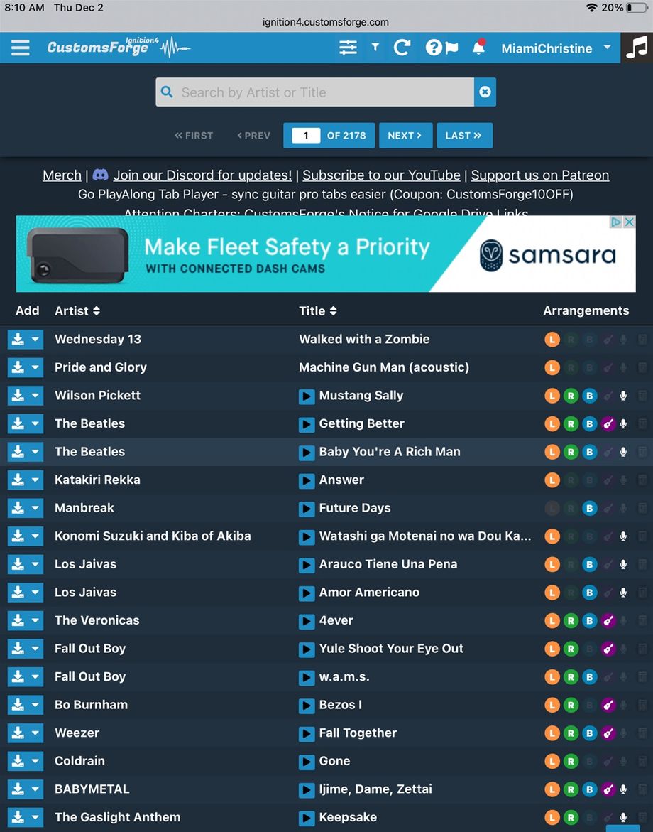
Task: Tap the browser address ignition4.customsforge.com
Action: click(326, 22)
